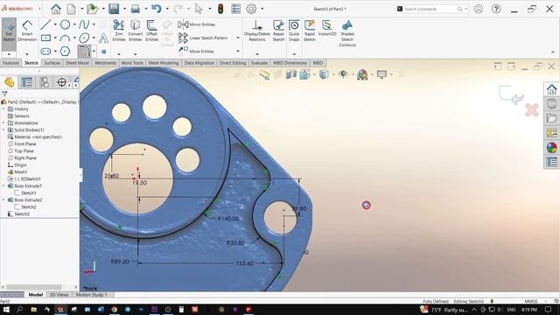Screen dimensions: 560x315
Task: Select the Arc sketch tool
Action: pos(65,38)
